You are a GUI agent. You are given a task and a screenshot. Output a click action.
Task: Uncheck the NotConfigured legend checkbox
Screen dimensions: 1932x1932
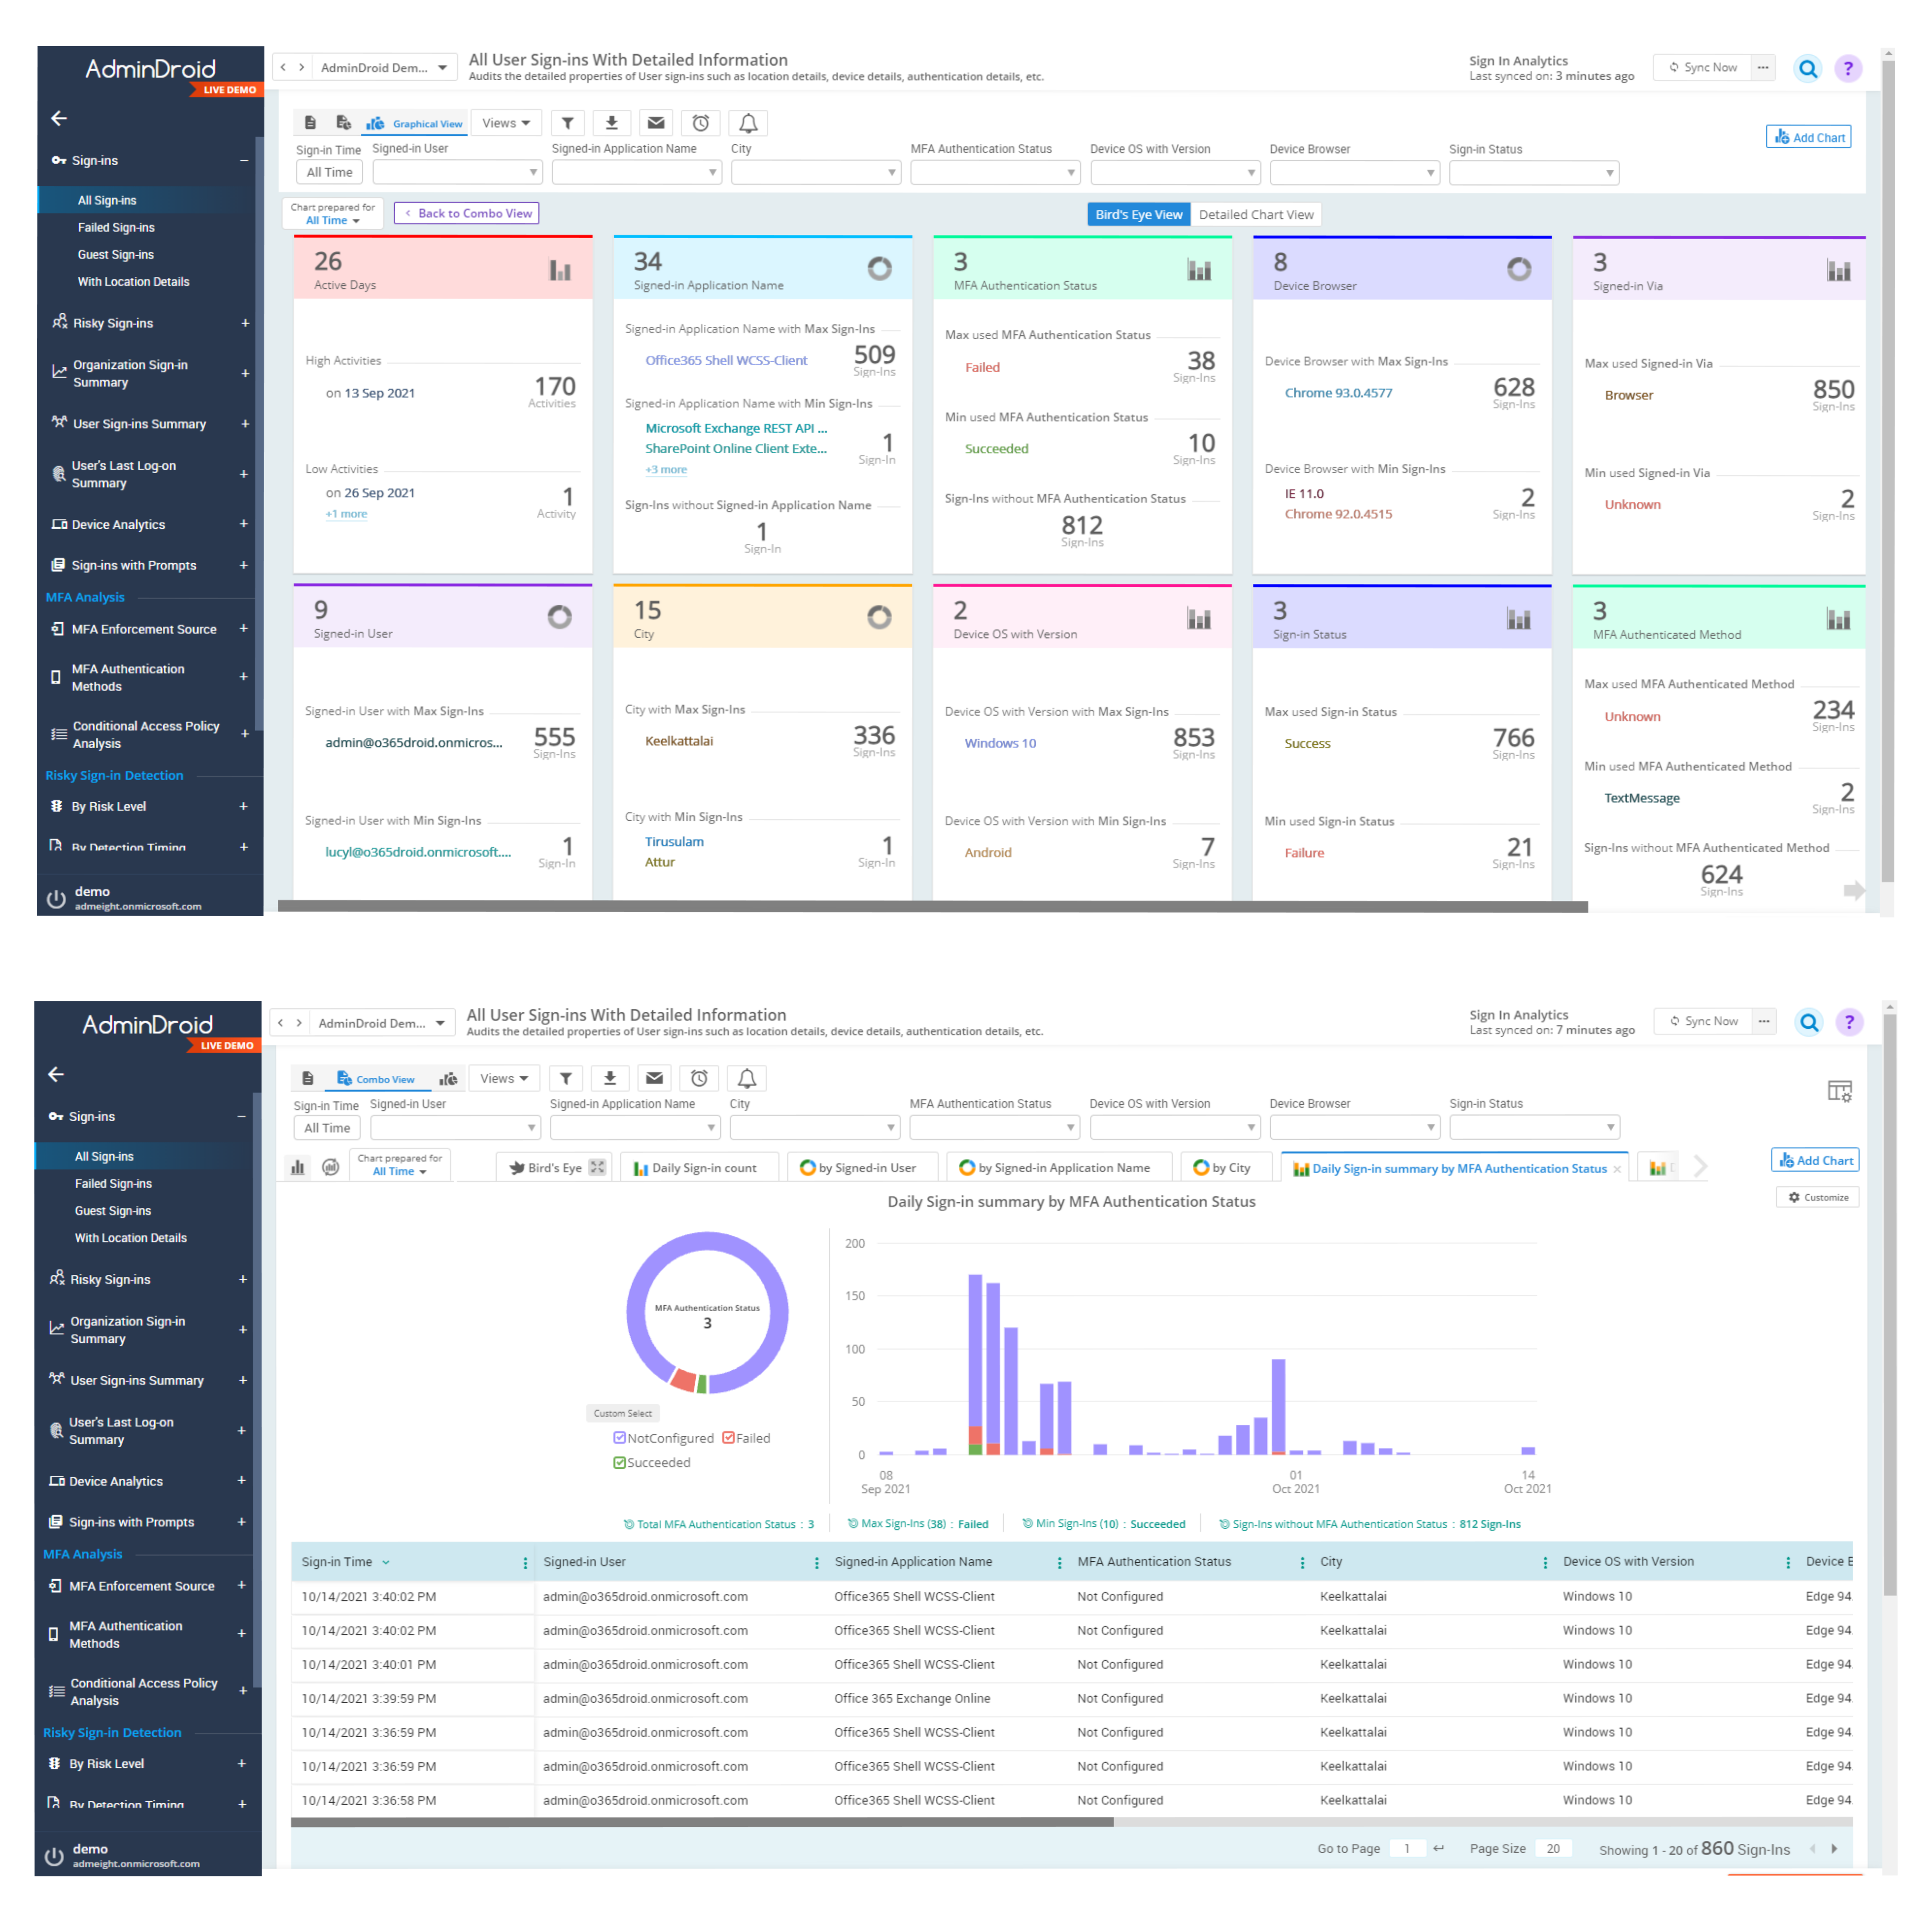point(620,1438)
